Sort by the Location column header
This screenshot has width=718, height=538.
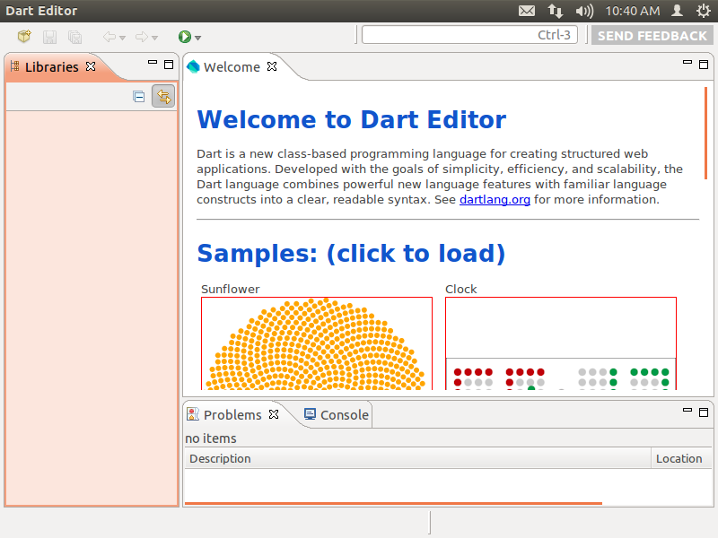coord(682,458)
